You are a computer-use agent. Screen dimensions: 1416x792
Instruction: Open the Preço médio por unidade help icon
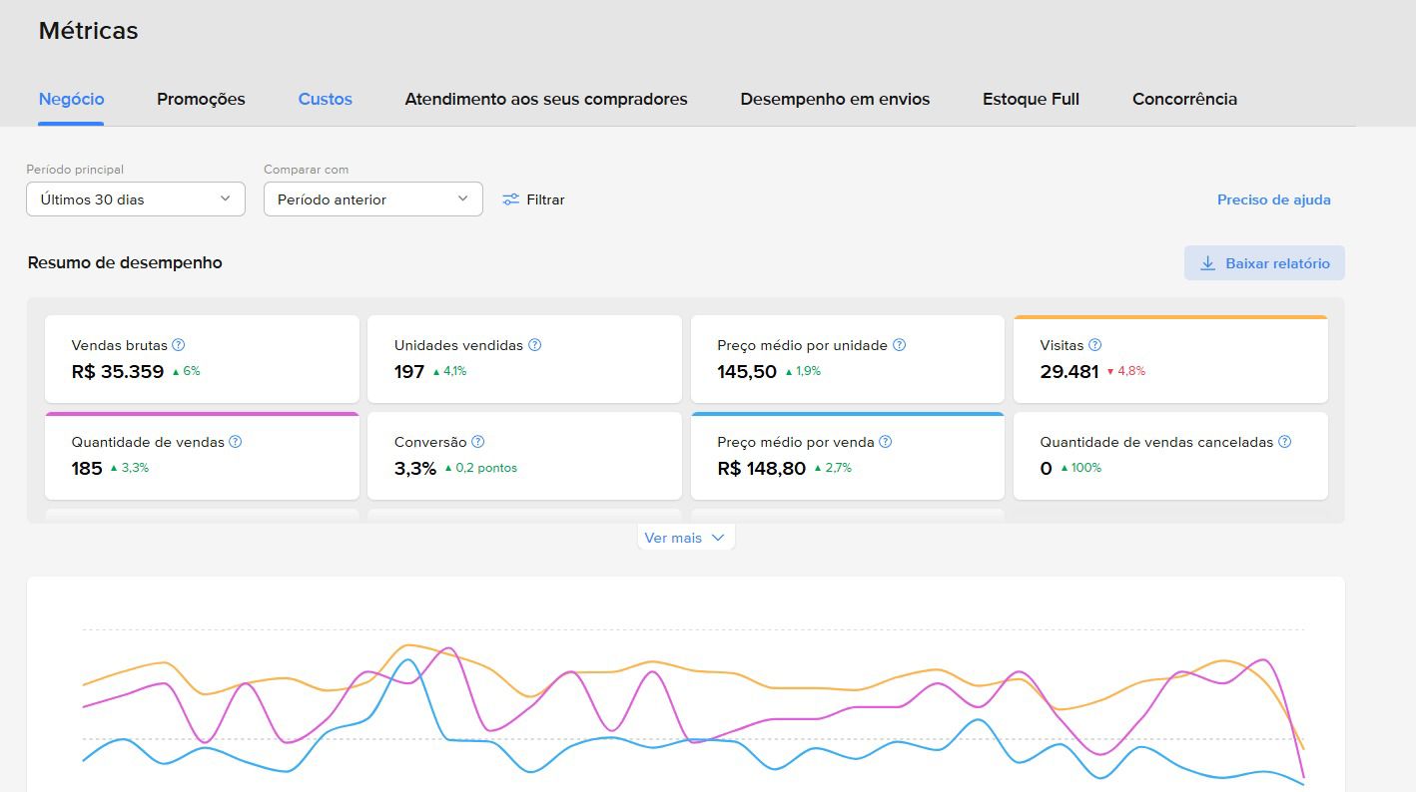(x=898, y=344)
